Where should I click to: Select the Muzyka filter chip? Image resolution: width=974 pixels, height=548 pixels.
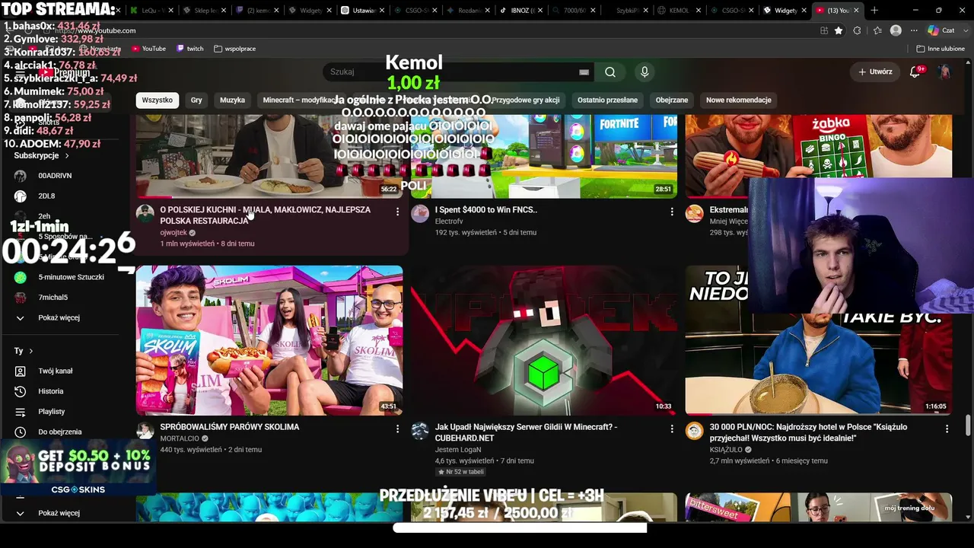click(x=232, y=100)
